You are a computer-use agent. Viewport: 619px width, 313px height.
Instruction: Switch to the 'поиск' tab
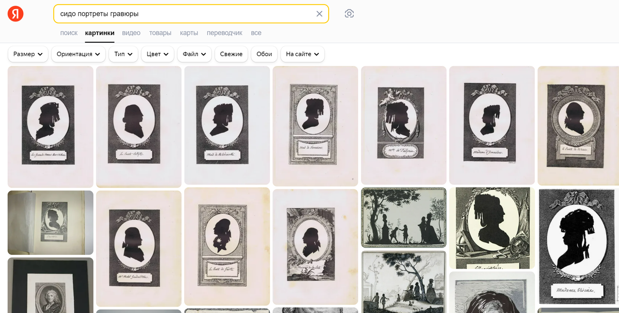click(x=69, y=33)
